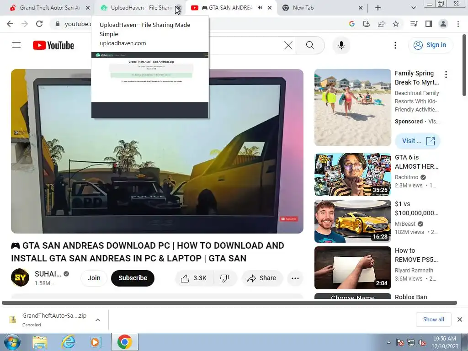Open Riyard Ramnath channel name link

pos(414,271)
